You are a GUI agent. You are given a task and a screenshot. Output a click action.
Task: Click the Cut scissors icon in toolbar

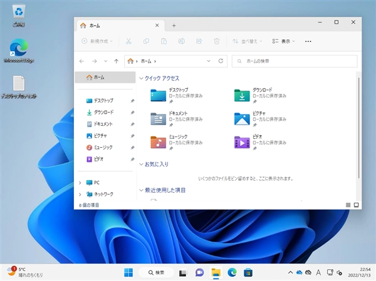[x=128, y=41]
